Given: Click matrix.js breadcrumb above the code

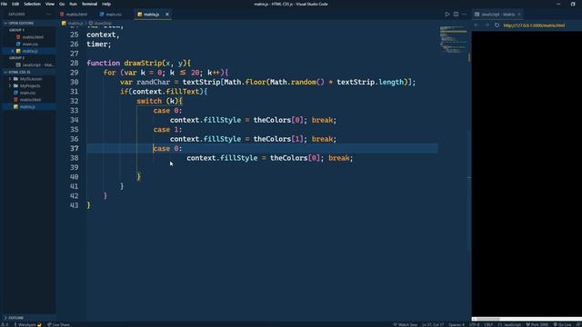Looking at the screenshot, I should pyautogui.click(x=73, y=23).
